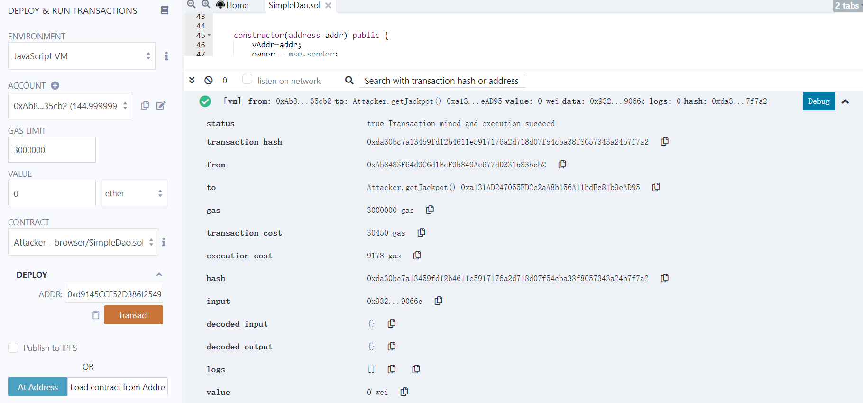Image resolution: width=863 pixels, height=403 pixels.
Task: Enable listen on network checkbox
Action: 247,79
